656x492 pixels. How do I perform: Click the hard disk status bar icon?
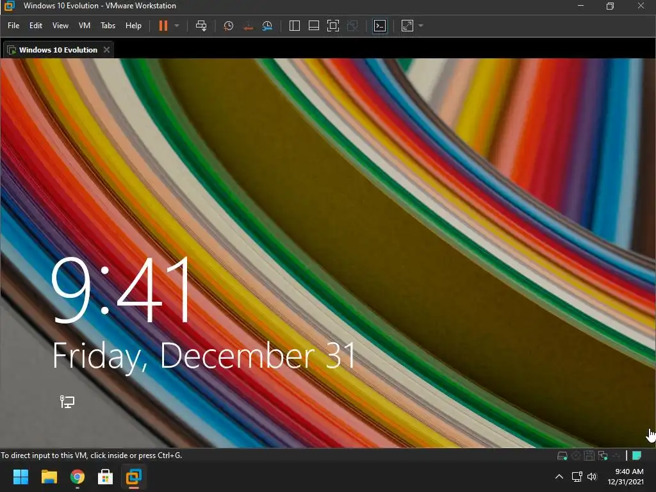click(562, 455)
